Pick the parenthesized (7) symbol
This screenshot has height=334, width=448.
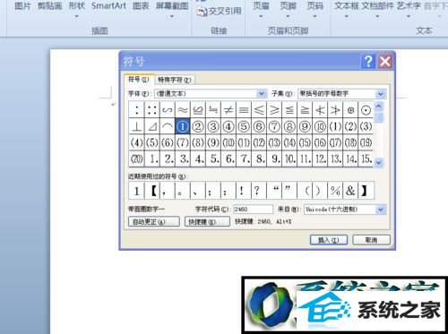(x=183, y=142)
